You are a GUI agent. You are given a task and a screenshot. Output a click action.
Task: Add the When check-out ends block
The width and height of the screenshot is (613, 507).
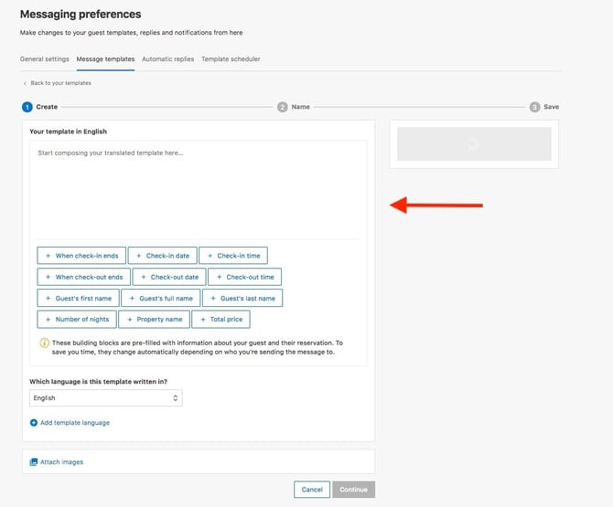tap(83, 277)
